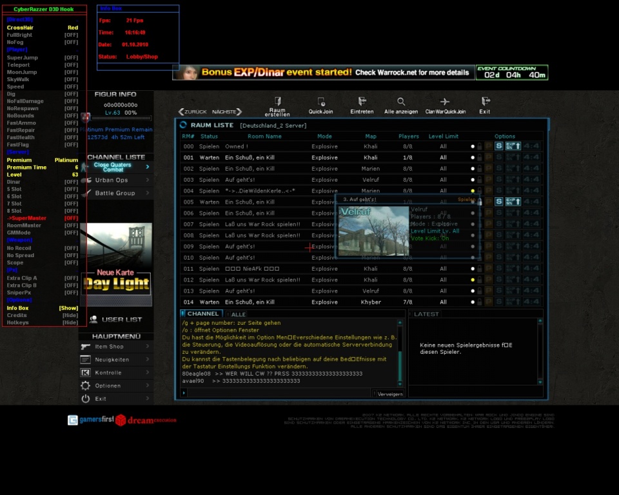Enable NoFallDamage in hook menu
Screen dimensions: 619x495
pos(43,101)
